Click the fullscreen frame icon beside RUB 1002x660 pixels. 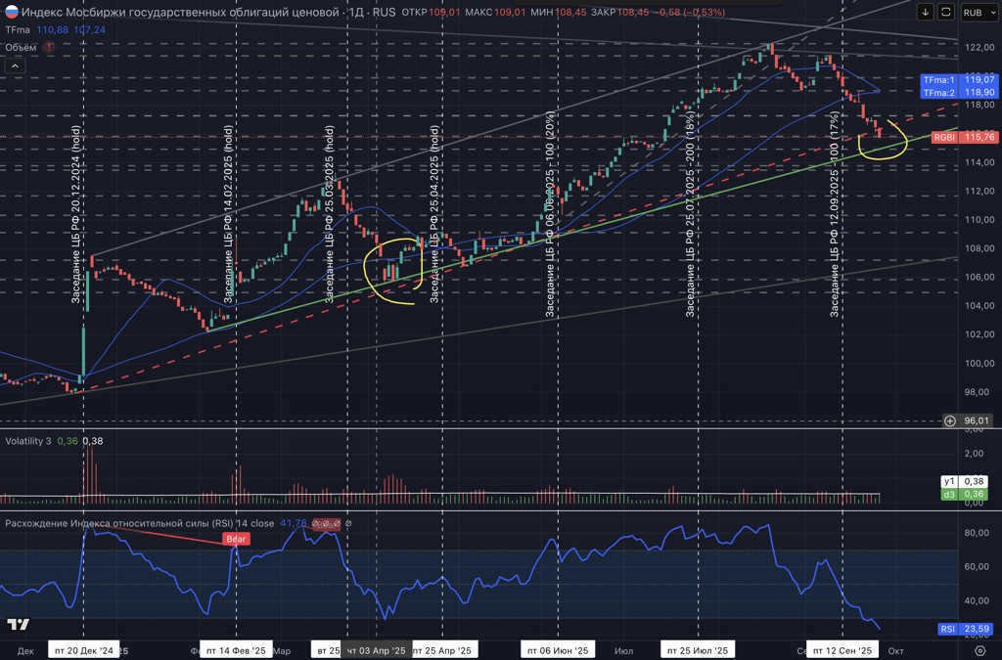[x=945, y=12]
